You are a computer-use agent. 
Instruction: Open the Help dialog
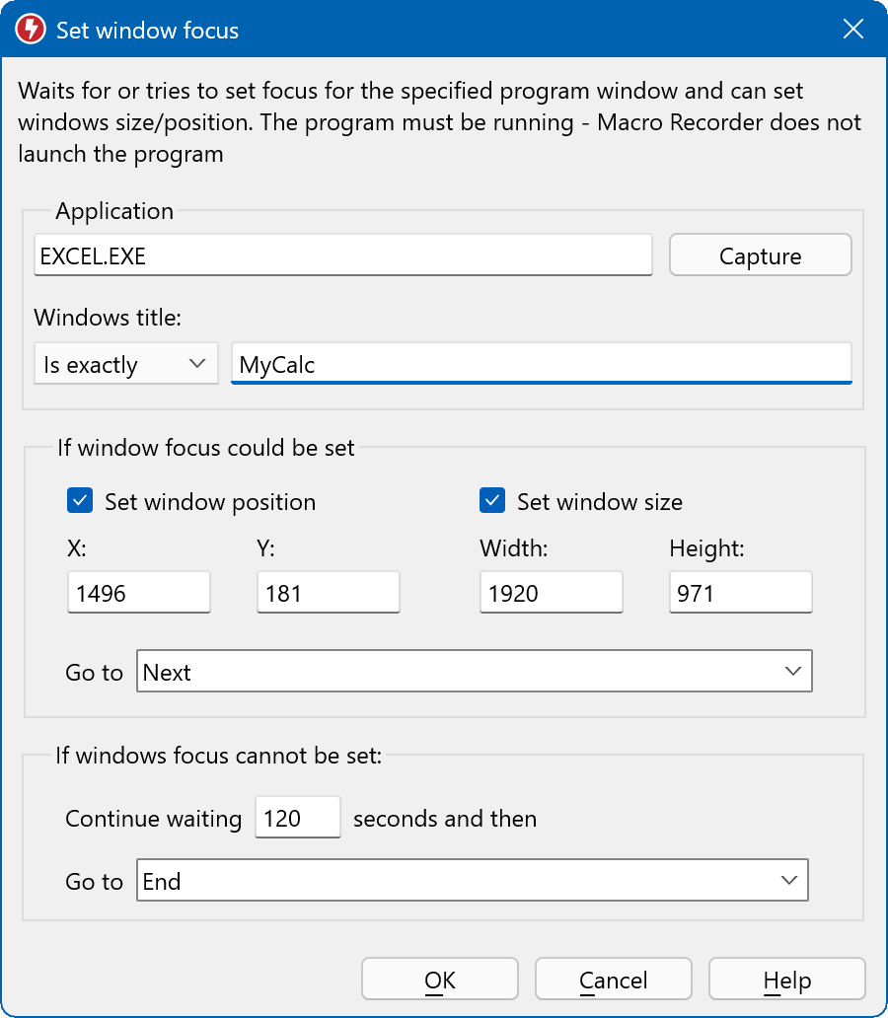[x=785, y=979]
